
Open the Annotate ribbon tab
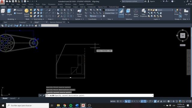click(54, 7)
